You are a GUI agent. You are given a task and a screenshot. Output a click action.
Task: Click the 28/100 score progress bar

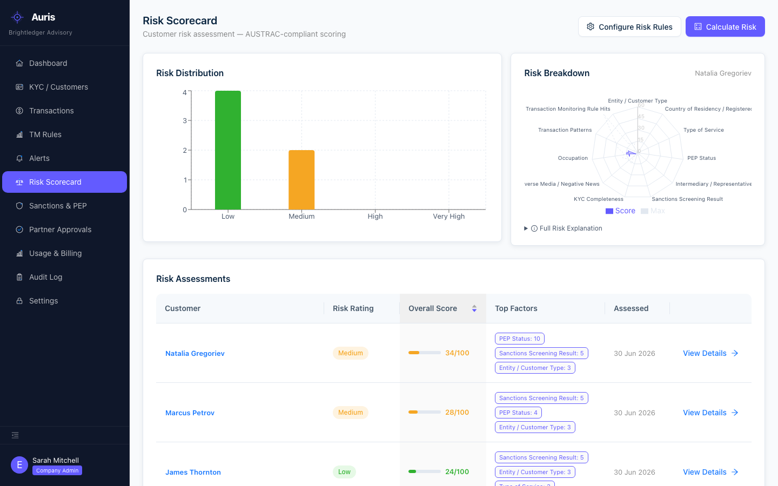[x=425, y=412]
